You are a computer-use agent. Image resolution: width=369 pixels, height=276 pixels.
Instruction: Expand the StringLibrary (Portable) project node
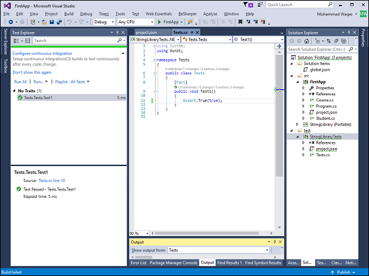[296, 125]
